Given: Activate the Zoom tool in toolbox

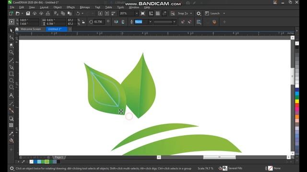Looking at the screenshot, I should [x=11, y=52].
